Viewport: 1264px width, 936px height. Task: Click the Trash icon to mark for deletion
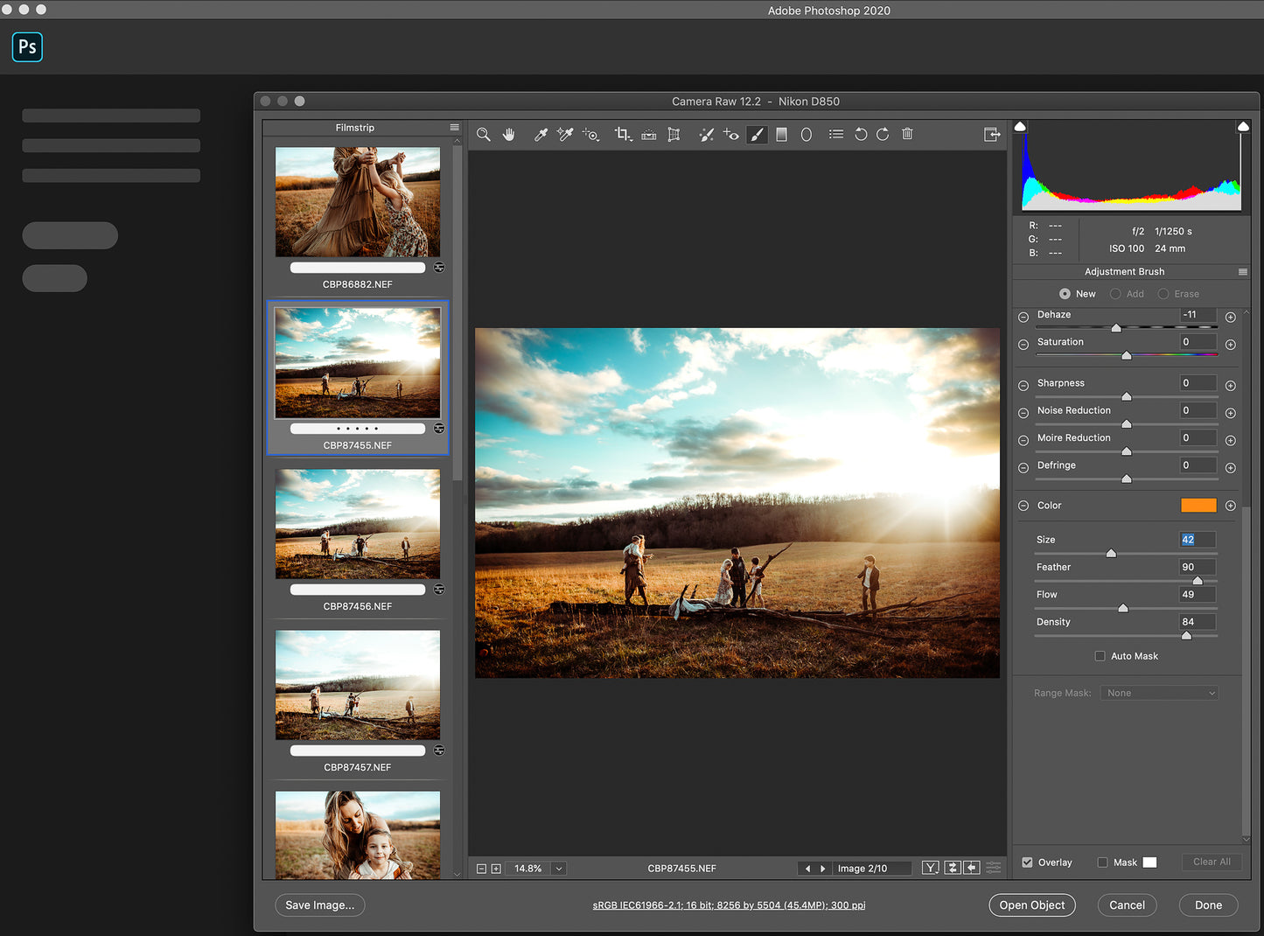click(x=907, y=134)
